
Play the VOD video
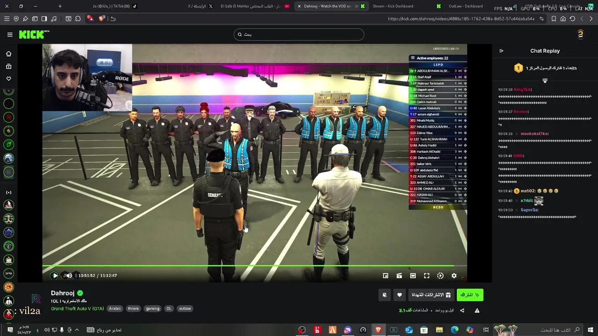(55, 276)
